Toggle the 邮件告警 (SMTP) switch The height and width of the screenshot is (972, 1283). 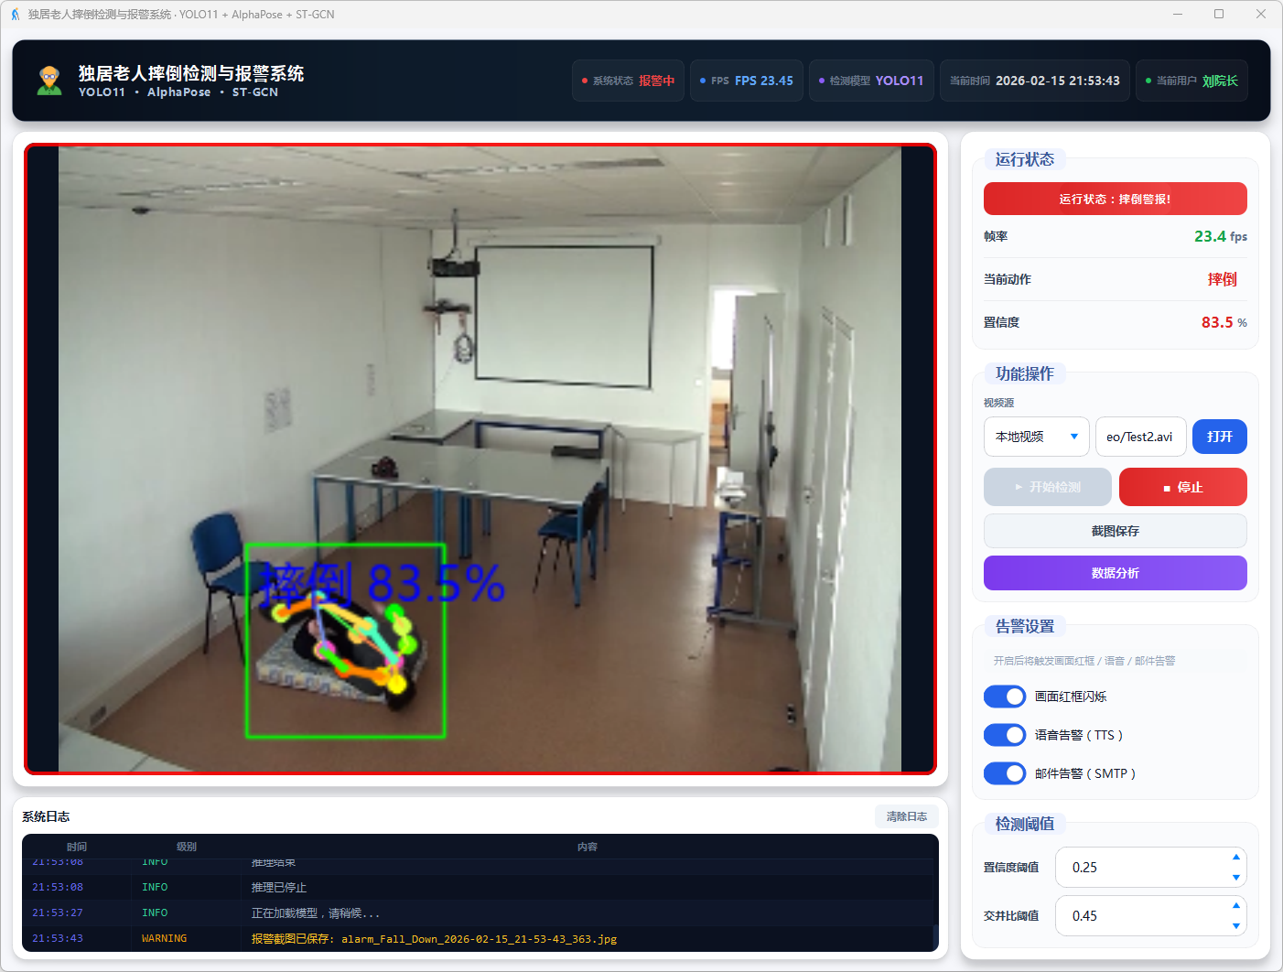(x=1004, y=773)
